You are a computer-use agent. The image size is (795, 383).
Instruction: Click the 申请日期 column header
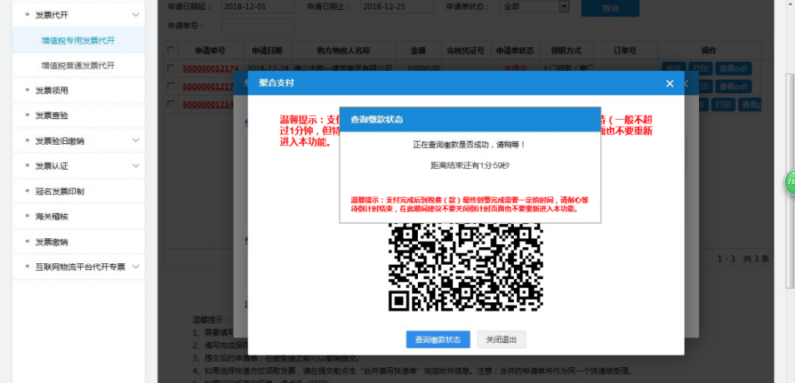tap(267, 51)
